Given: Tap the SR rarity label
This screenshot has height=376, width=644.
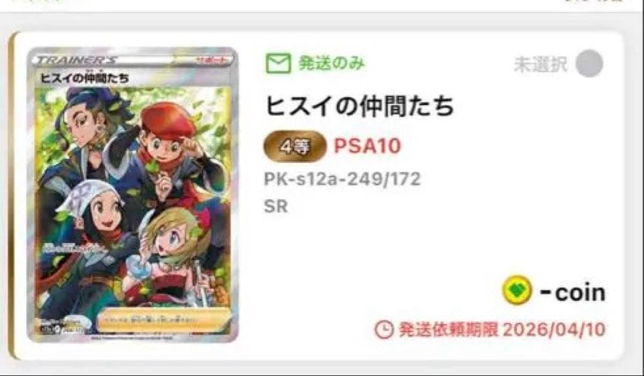Looking at the screenshot, I should click(x=275, y=207).
